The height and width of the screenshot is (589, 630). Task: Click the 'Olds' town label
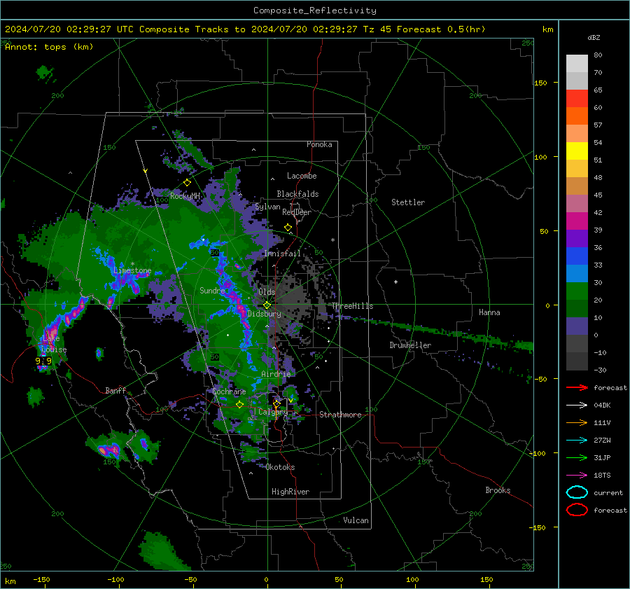click(x=267, y=292)
